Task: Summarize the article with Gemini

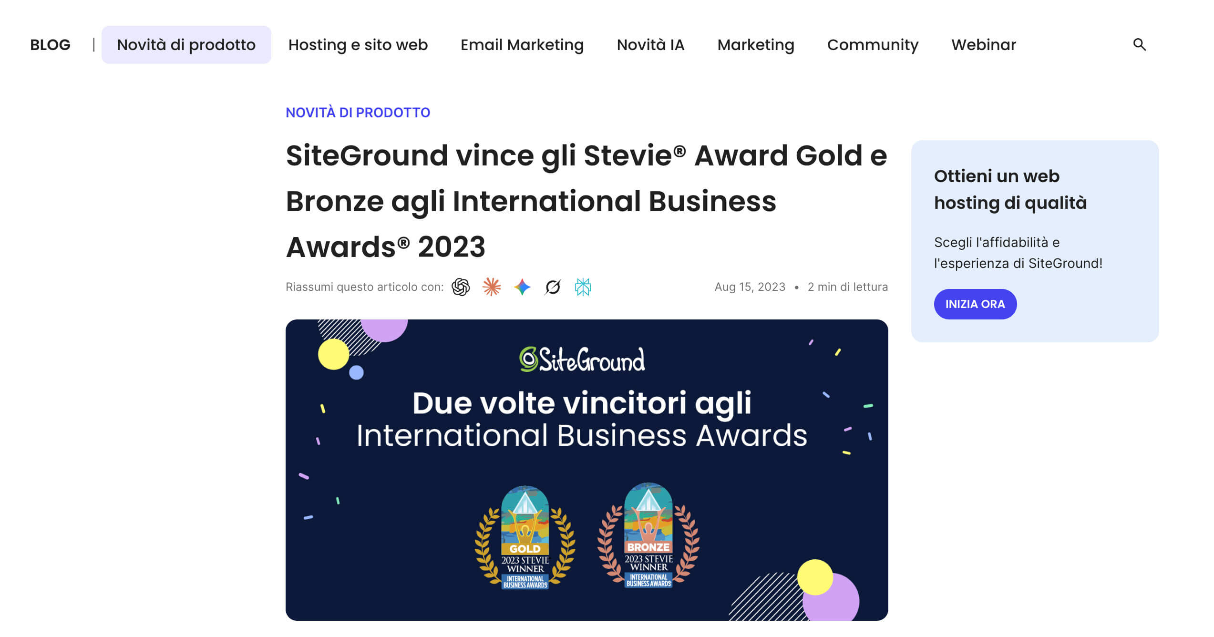Action: pos(523,287)
